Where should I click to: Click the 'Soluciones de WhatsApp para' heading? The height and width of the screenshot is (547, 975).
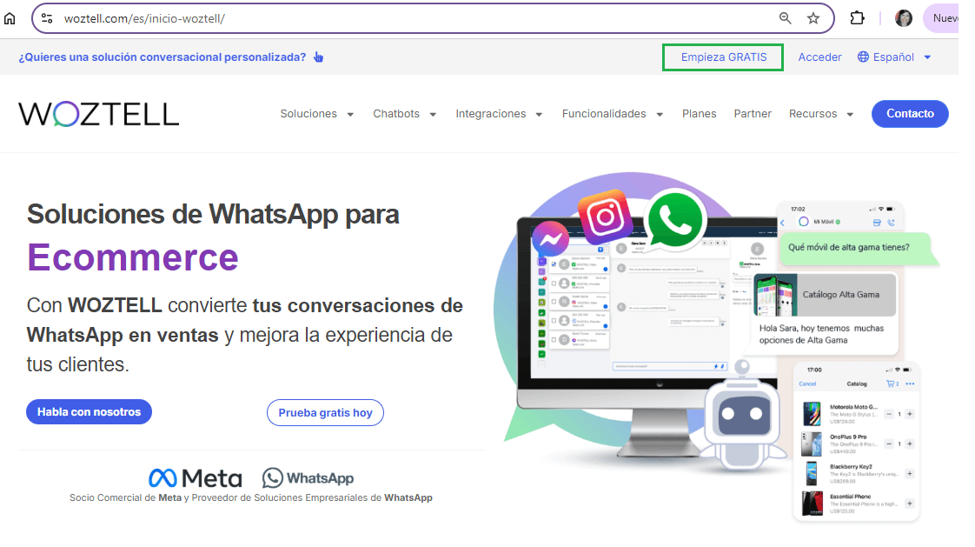click(213, 215)
